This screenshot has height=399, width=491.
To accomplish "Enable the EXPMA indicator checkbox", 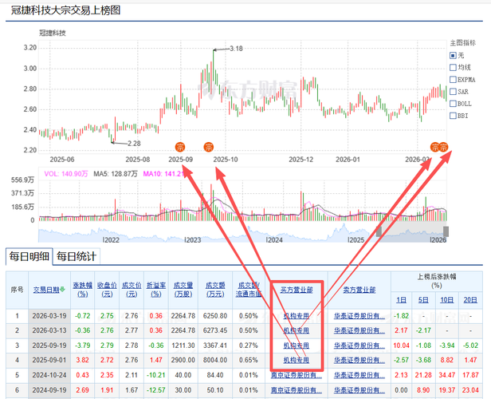I will tap(453, 79).
